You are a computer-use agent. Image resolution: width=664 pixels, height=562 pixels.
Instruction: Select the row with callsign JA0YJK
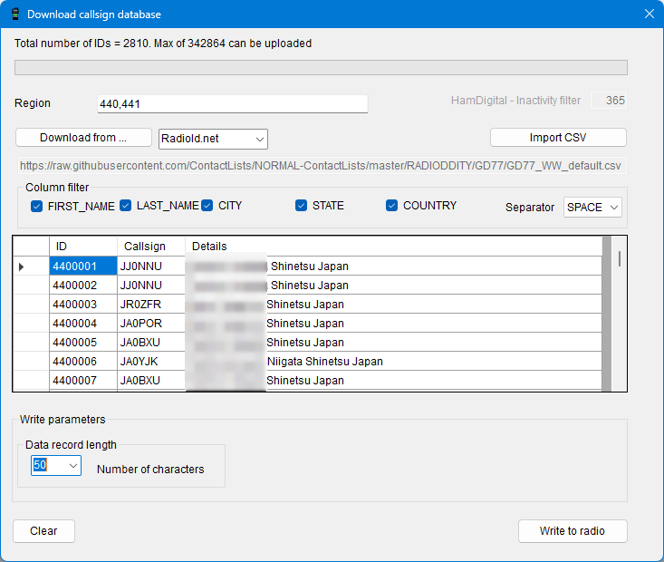point(151,362)
